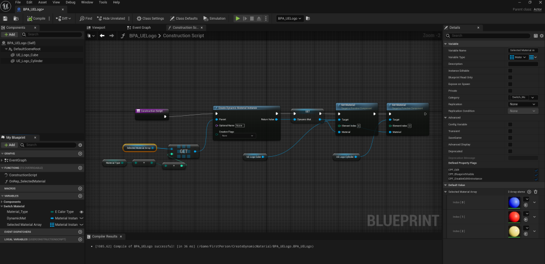Click the green Play button

click(238, 19)
